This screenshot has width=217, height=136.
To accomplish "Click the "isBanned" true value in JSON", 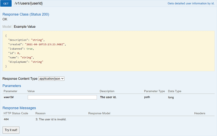I will tap(30, 49).
